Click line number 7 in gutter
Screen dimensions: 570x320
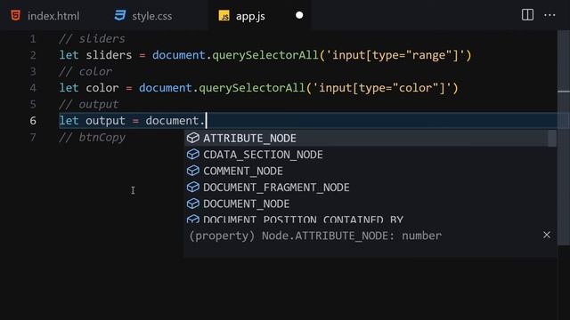point(33,137)
